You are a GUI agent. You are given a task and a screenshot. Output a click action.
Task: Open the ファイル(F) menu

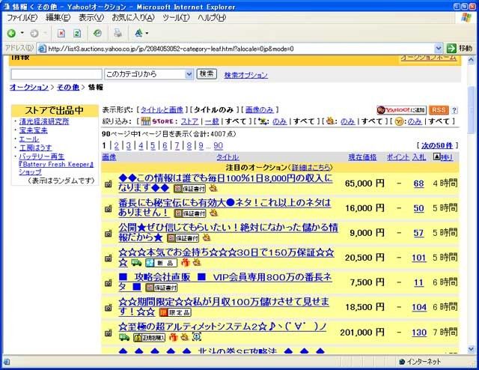click(x=22, y=18)
